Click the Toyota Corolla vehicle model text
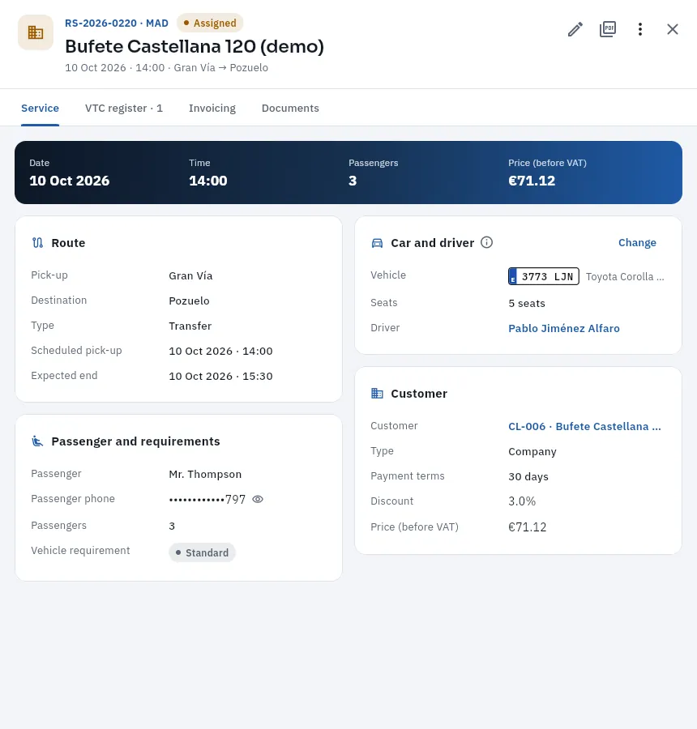This screenshot has height=729, width=697. [625, 277]
